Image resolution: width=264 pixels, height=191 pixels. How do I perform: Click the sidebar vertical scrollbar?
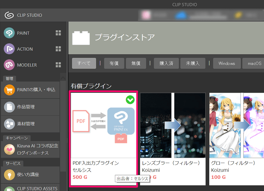tap(63, 127)
